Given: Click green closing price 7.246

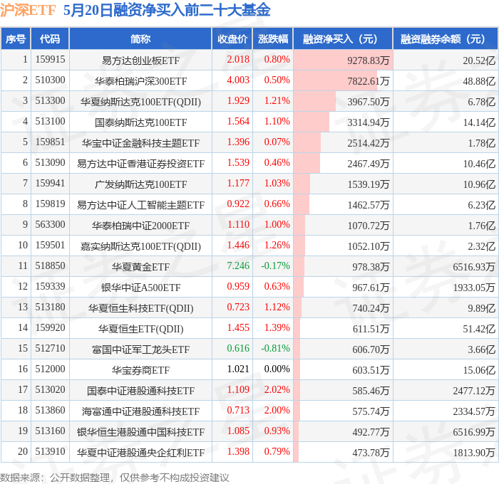Looking at the screenshot, I should coord(238,266).
